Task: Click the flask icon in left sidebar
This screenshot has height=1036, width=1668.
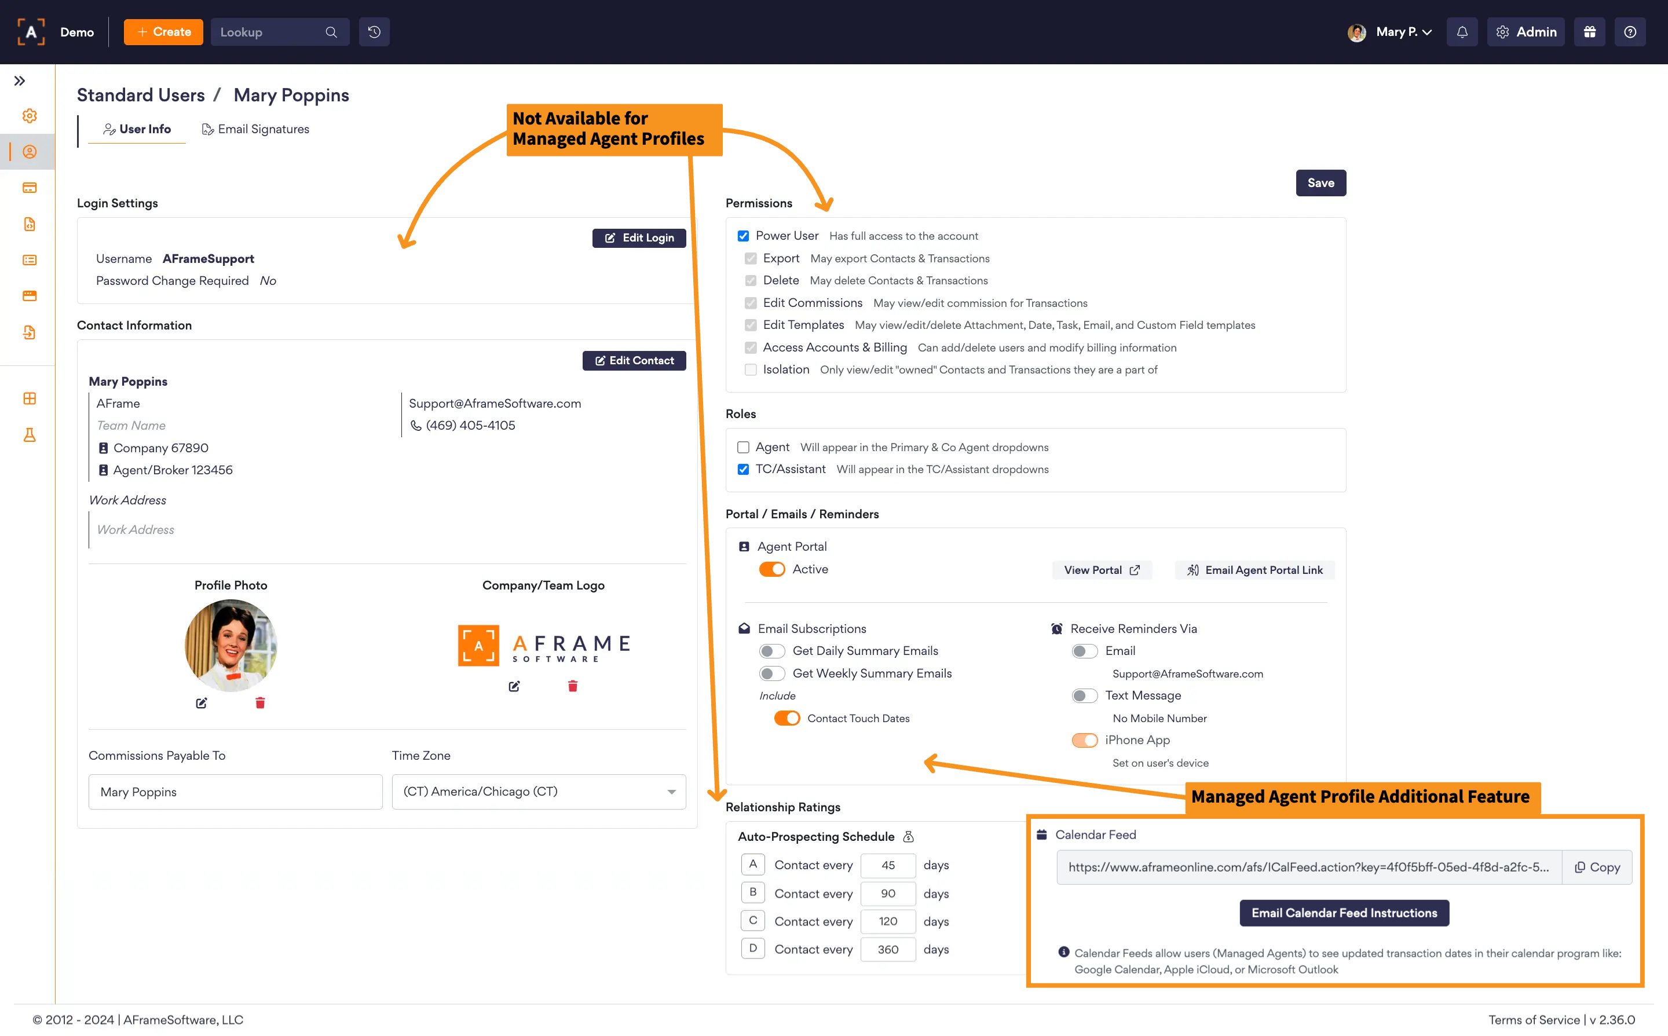Action: 30,435
